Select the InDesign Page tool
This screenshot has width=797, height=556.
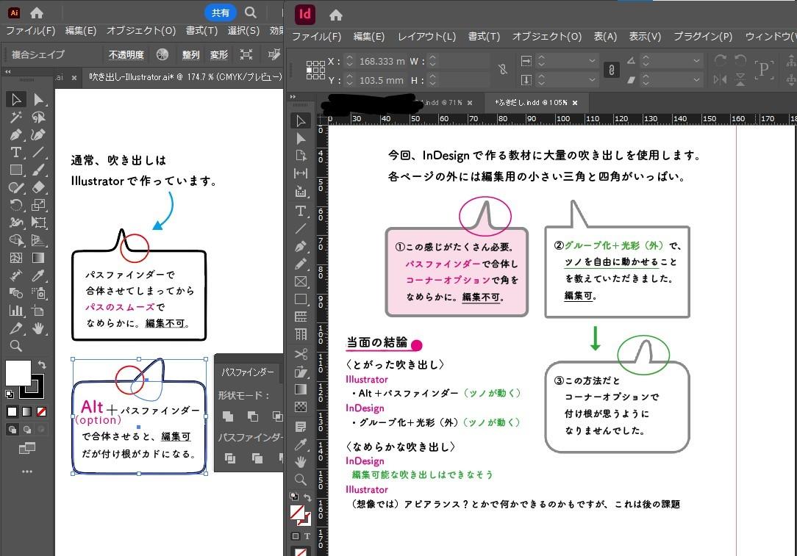(301, 156)
